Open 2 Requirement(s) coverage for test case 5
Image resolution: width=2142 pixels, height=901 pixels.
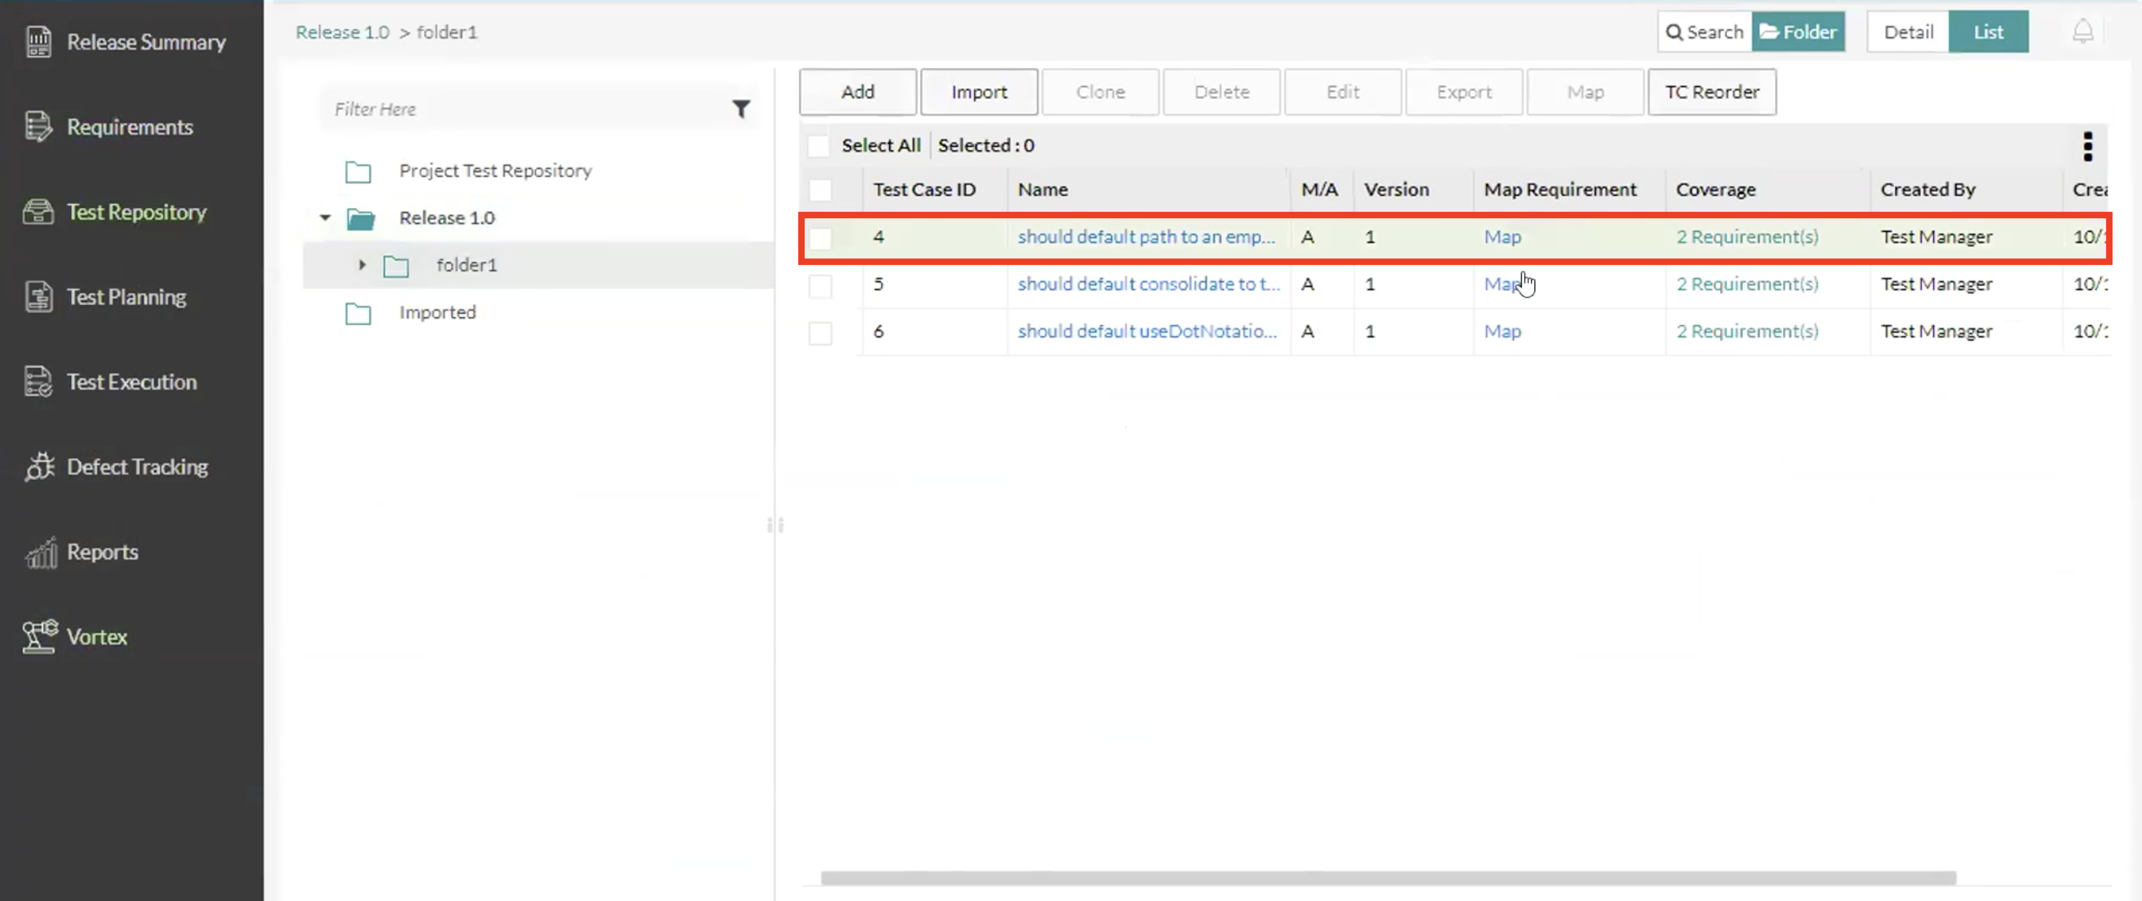[1747, 284]
